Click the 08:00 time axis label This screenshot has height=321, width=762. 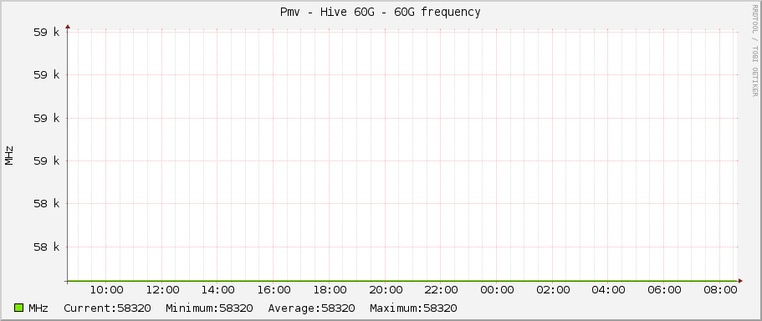[x=720, y=290]
